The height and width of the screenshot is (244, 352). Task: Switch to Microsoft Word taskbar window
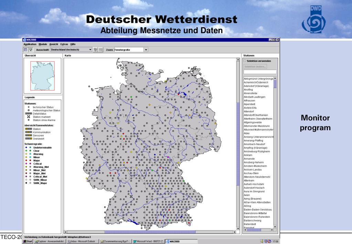(x=148, y=241)
